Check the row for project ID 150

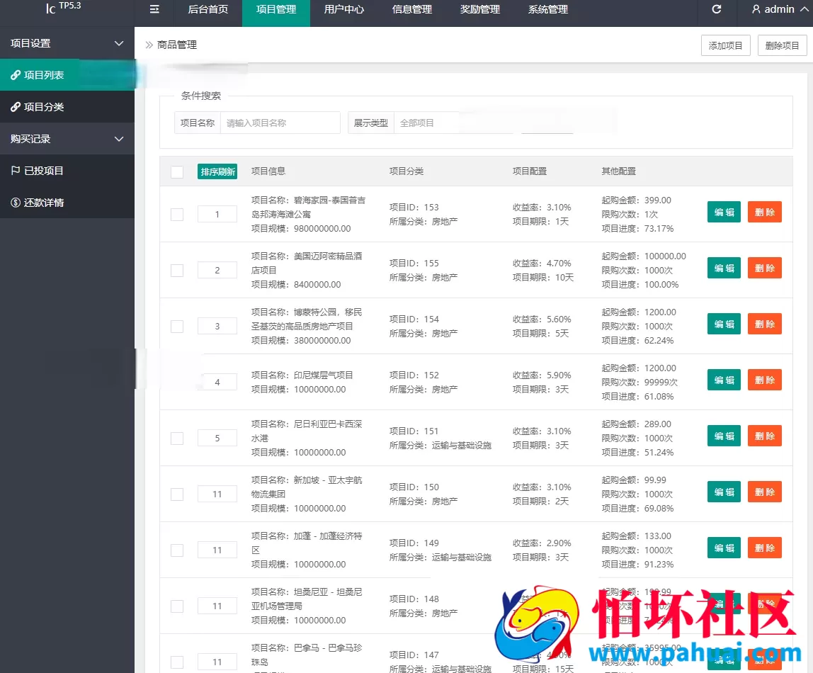[x=177, y=494]
